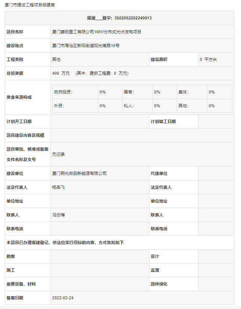This screenshot has width=241, height=309.
Task: Click the 私人 percentage value
Action: coord(157,106)
